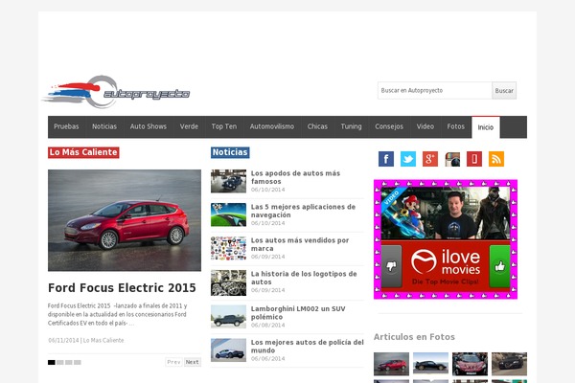Select the Video menu item
This screenshot has width=575, height=383.
tap(425, 126)
